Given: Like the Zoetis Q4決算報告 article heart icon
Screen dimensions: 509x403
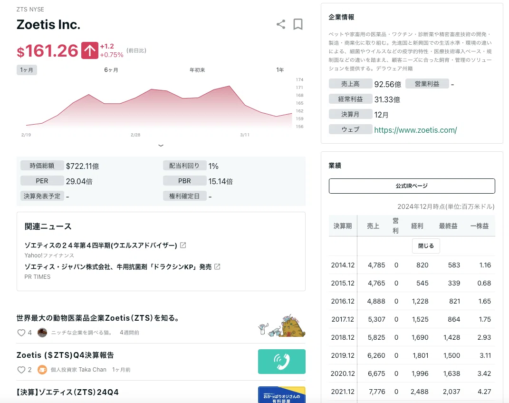Looking at the screenshot, I should coord(21,370).
